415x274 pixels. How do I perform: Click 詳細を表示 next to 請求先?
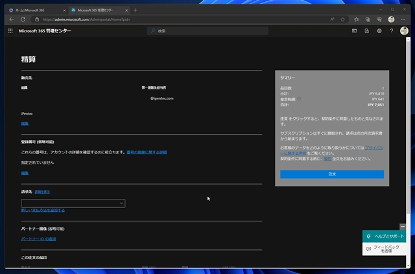click(x=42, y=192)
